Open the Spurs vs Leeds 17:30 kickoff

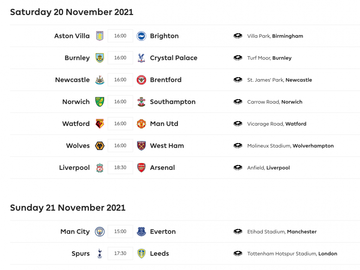click(x=120, y=253)
